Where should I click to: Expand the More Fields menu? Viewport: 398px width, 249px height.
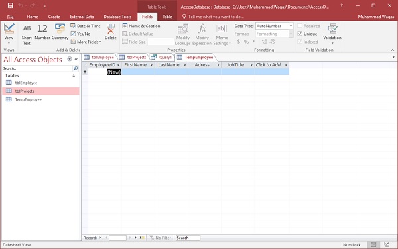click(x=86, y=42)
